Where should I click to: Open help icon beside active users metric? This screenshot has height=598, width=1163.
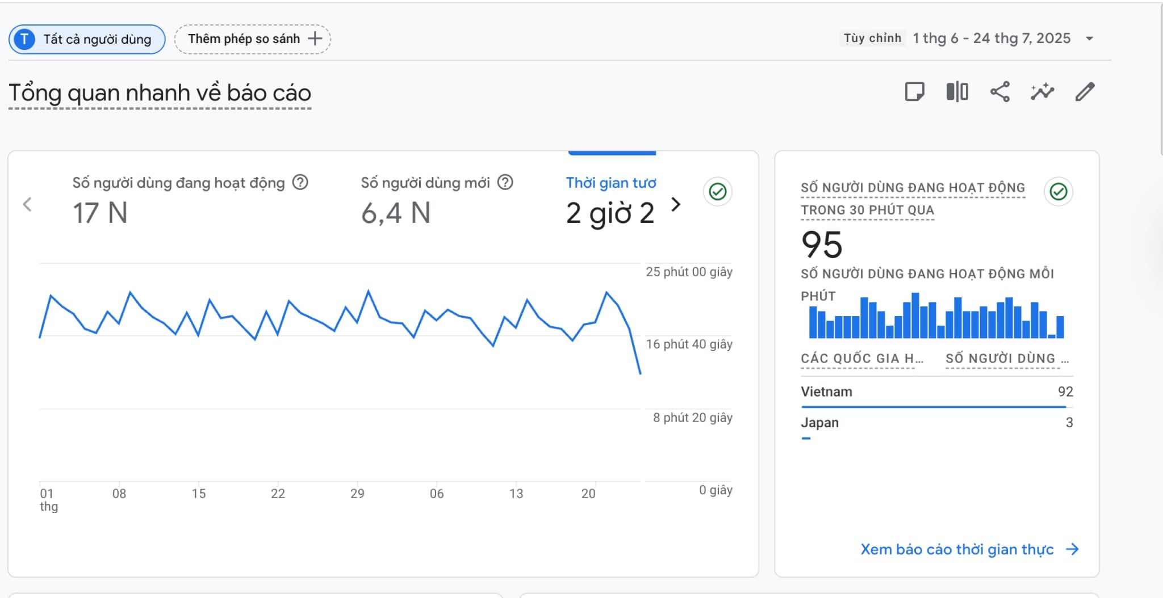[300, 182]
